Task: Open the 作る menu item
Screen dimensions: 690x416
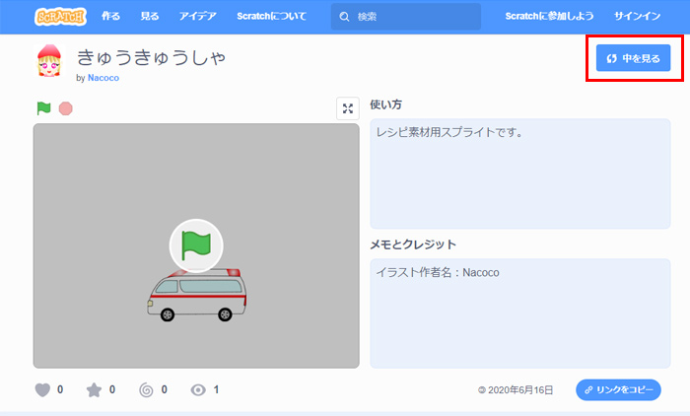Action: (x=110, y=17)
